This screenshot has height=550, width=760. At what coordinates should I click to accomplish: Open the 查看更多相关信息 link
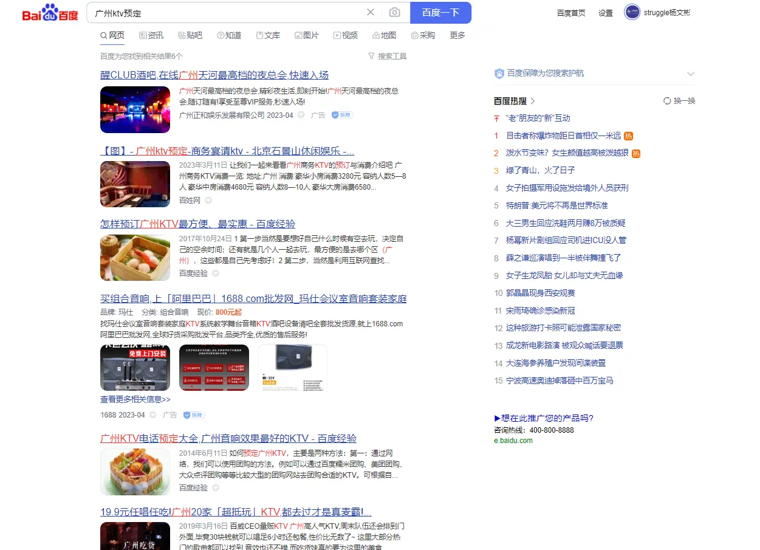[135, 398]
